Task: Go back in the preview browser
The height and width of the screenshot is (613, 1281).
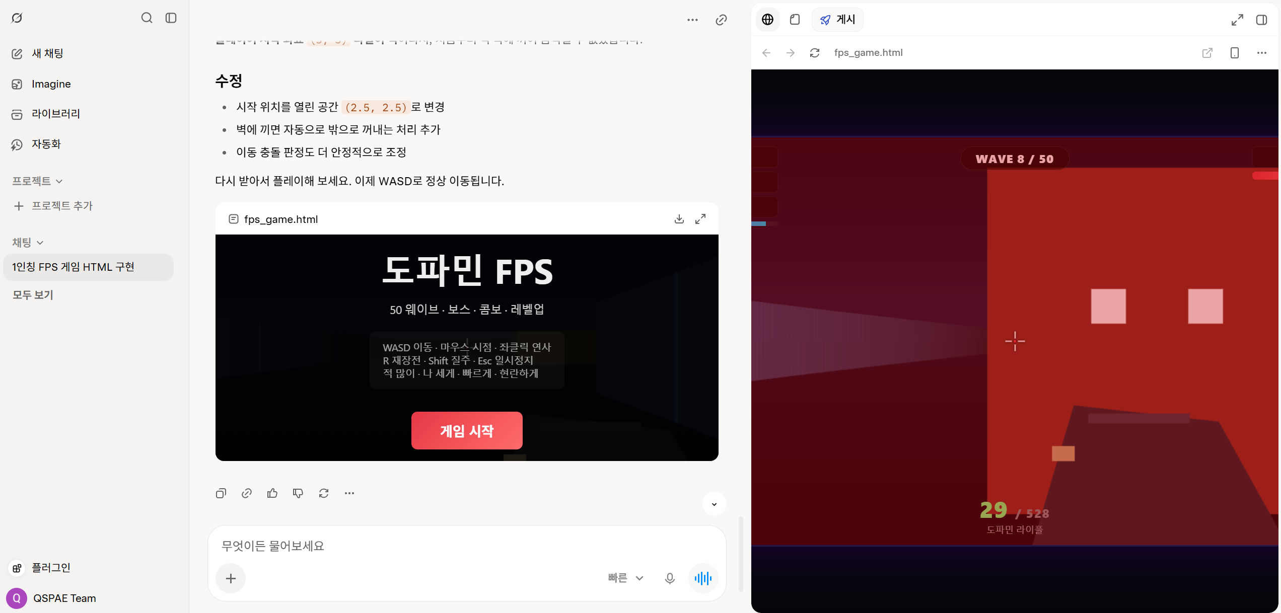Action: [x=766, y=53]
